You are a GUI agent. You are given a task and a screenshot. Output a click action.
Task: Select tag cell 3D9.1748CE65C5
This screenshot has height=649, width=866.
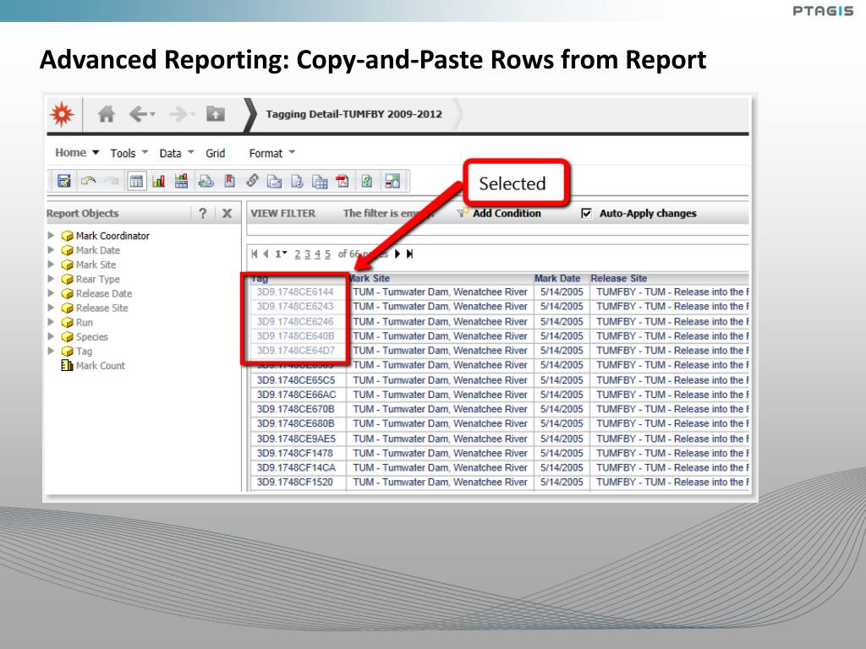(x=296, y=380)
